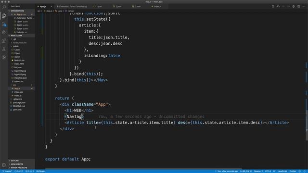Close the App.js editor tab
308x173 pixels.
[x=51, y=6]
